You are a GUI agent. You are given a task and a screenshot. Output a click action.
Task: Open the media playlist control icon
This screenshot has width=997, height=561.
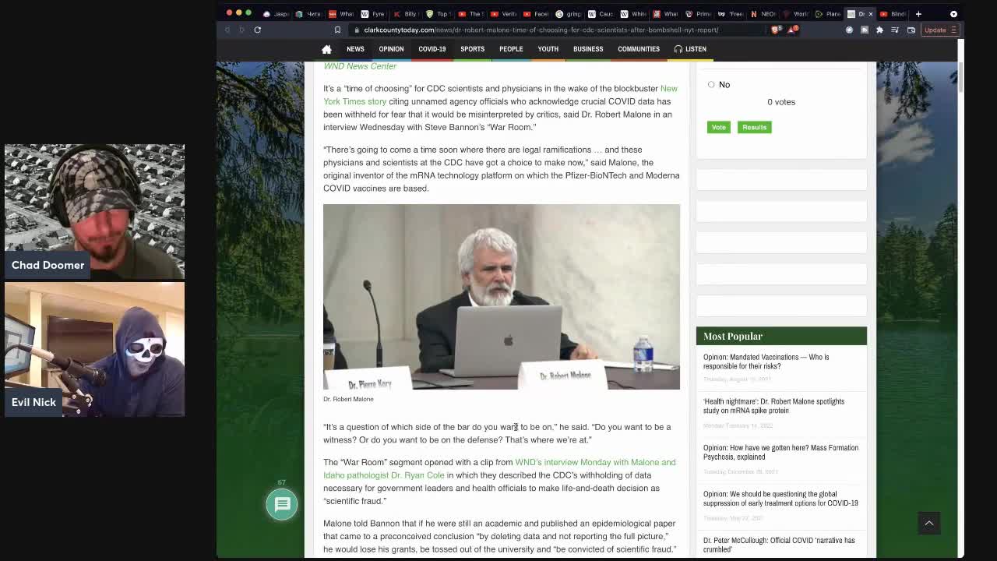(x=895, y=30)
